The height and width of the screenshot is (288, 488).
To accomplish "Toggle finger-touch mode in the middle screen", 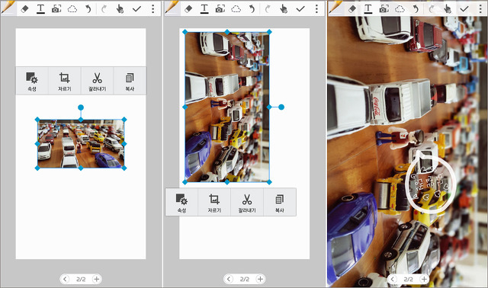I will coord(284,9).
